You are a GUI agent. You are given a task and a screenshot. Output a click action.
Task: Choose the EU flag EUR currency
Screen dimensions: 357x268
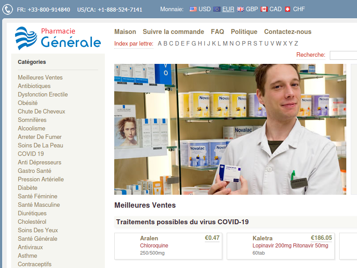tap(224, 9)
